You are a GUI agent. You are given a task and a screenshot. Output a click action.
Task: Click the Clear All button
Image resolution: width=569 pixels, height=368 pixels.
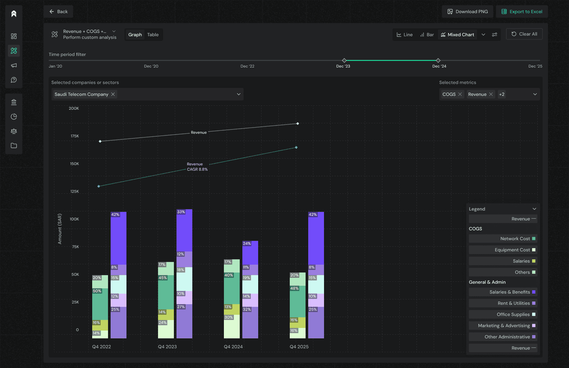[524, 34]
